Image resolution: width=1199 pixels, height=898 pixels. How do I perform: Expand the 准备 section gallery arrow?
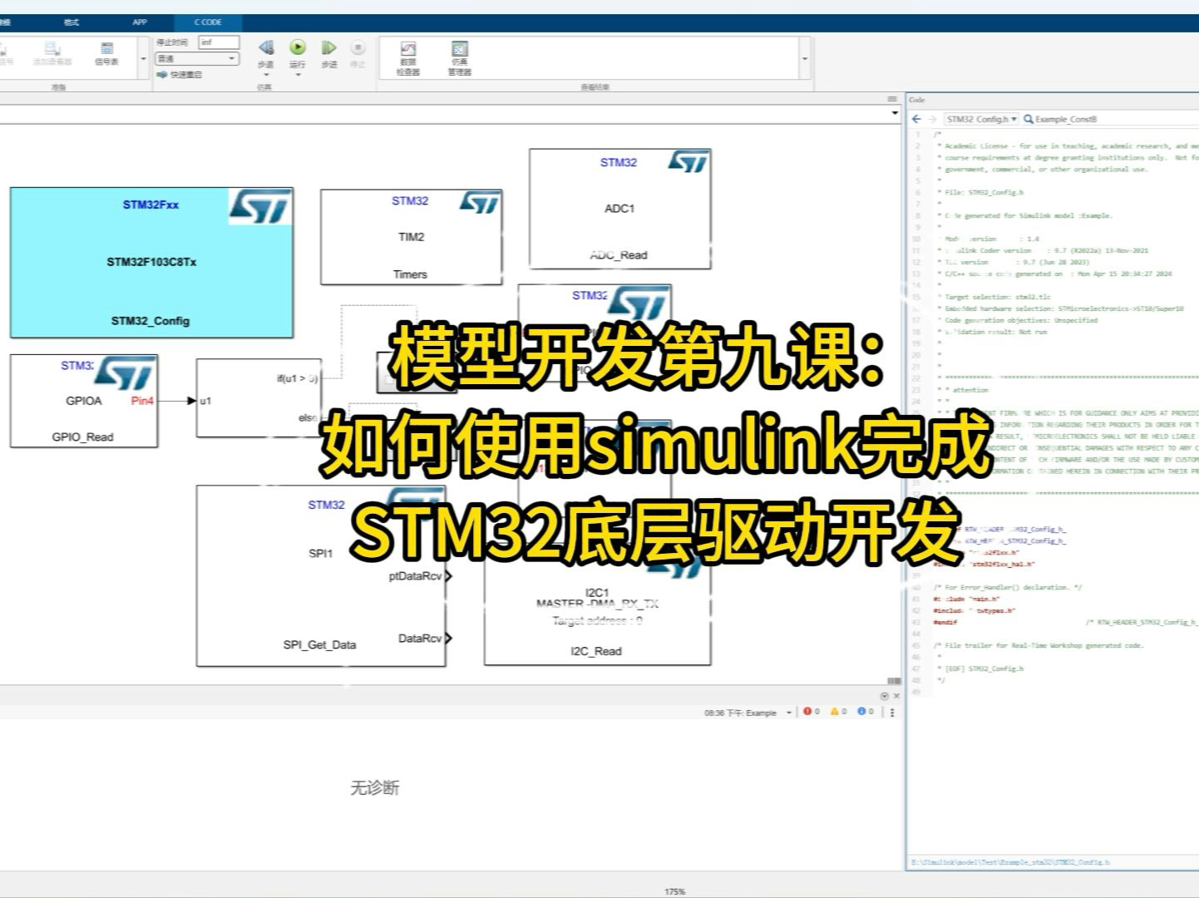(x=143, y=59)
